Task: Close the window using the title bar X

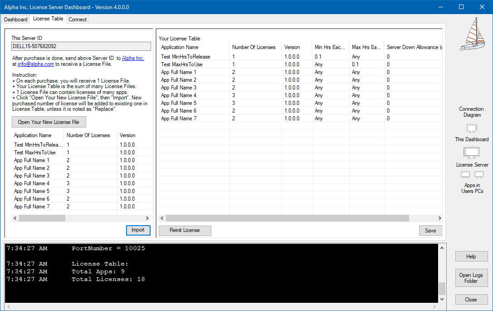Action: pyautogui.click(x=482, y=7)
